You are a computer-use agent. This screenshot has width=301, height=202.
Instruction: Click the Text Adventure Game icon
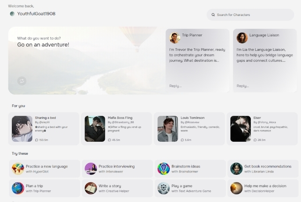164,188
